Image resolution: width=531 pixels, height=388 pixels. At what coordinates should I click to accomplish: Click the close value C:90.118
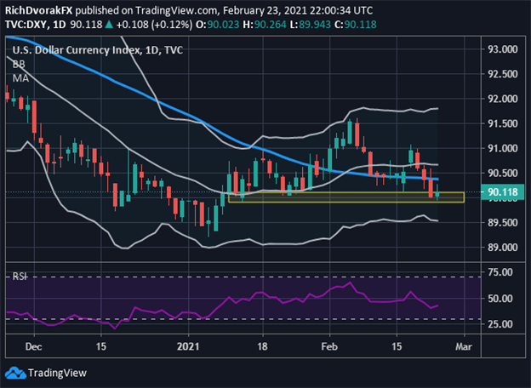(355, 25)
